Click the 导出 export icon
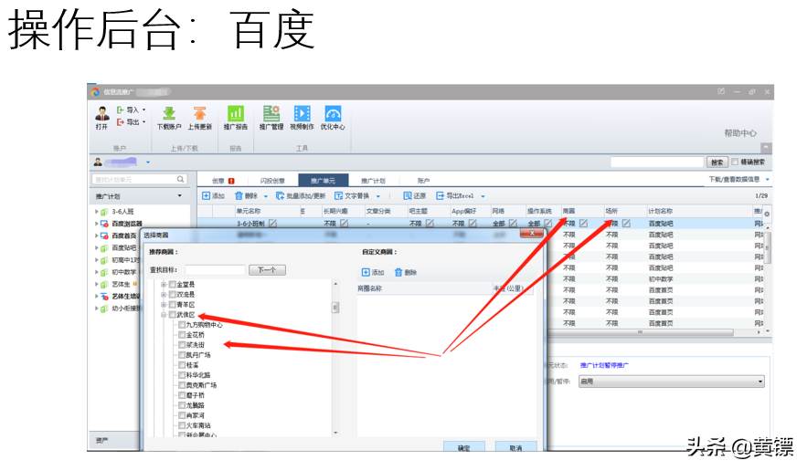The image size is (807, 471). tap(121, 122)
